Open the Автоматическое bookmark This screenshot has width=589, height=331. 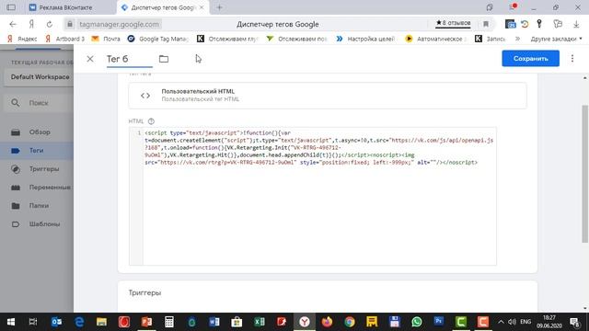click(435, 39)
